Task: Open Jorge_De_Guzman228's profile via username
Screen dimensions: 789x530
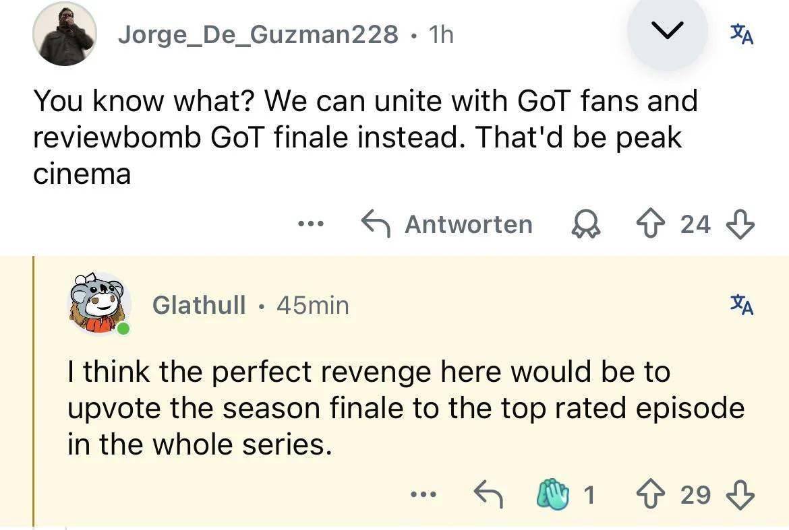Action: [258, 34]
